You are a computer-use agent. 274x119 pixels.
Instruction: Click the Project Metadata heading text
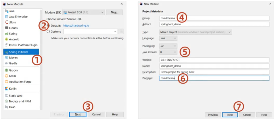pos(153,11)
